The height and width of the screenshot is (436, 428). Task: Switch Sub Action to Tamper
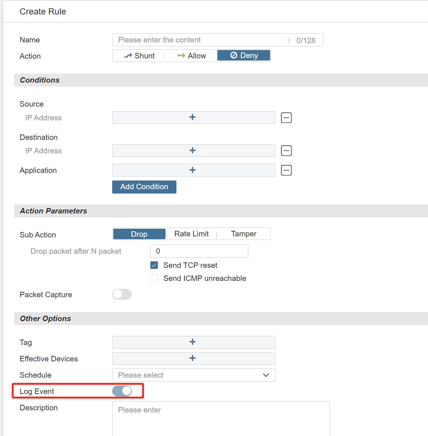[244, 234]
